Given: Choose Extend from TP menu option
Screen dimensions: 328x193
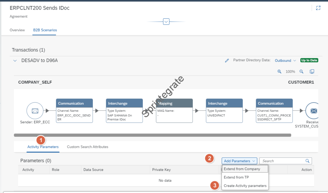Looking at the screenshot, I should [236, 177].
